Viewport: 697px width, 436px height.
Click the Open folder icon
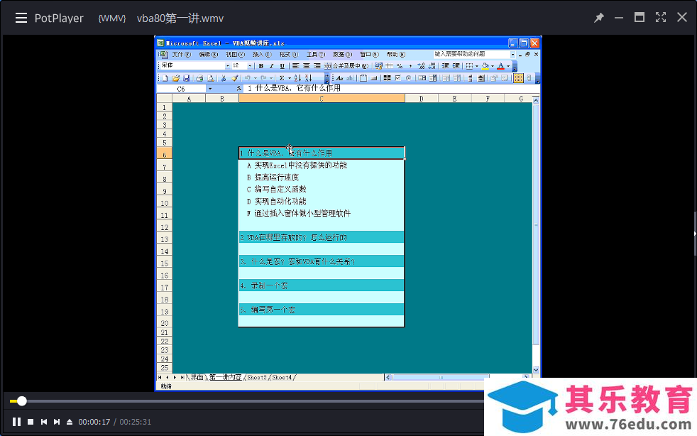pyautogui.click(x=175, y=78)
